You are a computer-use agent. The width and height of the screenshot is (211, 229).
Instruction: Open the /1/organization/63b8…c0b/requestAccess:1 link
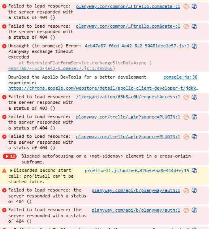tap(128, 97)
